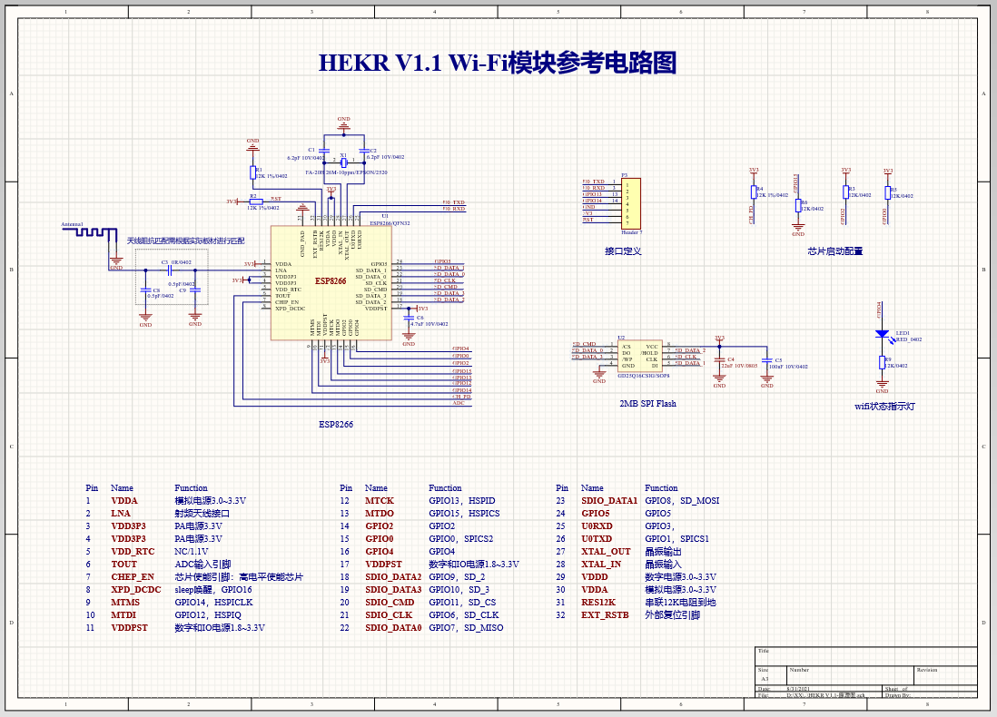Image resolution: width=997 pixels, height=717 pixels.
Task: Click the Number field in title block
Action: point(851,675)
